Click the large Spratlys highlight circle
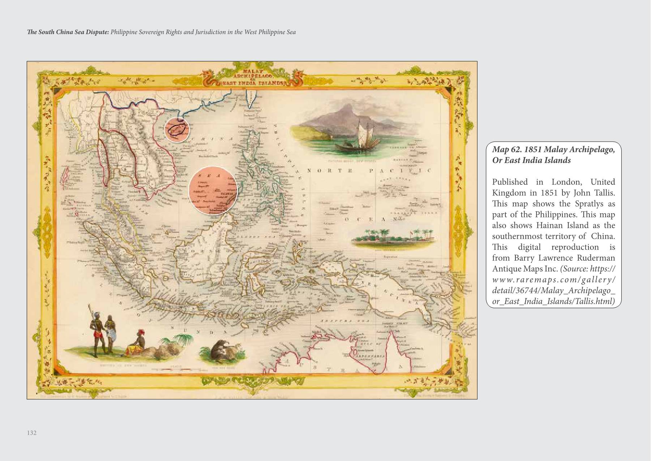 (x=213, y=190)
